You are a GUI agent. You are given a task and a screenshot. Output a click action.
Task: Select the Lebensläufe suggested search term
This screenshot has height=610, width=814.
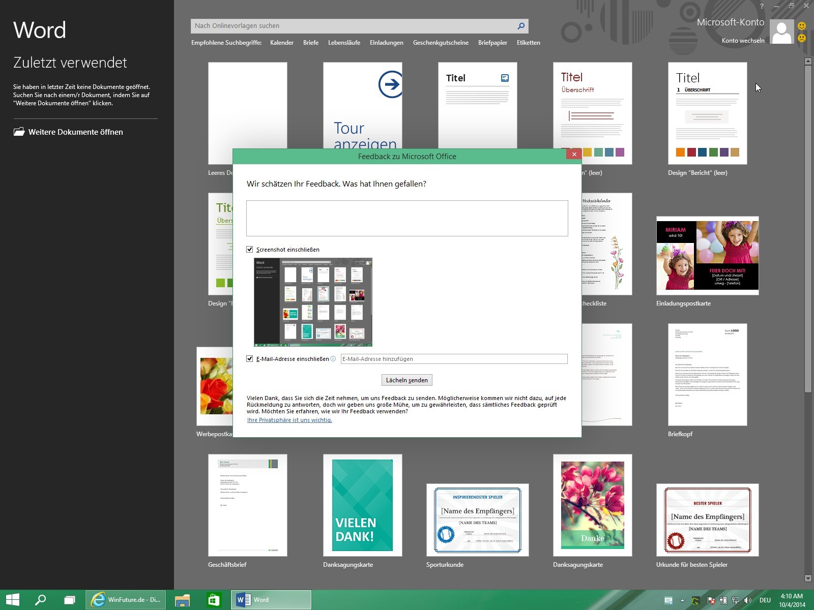point(344,43)
